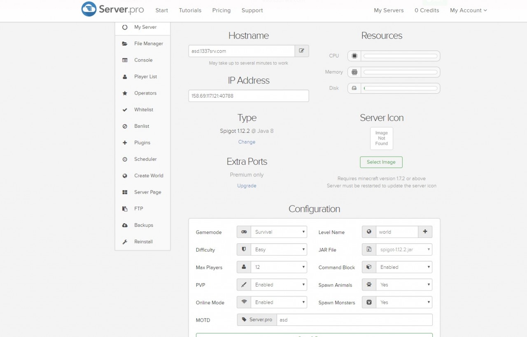Open the Max Players dropdown showing 12
The height and width of the screenshot is (337, 527).
(279, 267)
